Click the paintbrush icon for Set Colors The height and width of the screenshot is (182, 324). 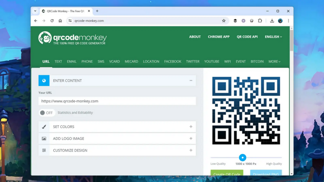click(x=44, y=127)
